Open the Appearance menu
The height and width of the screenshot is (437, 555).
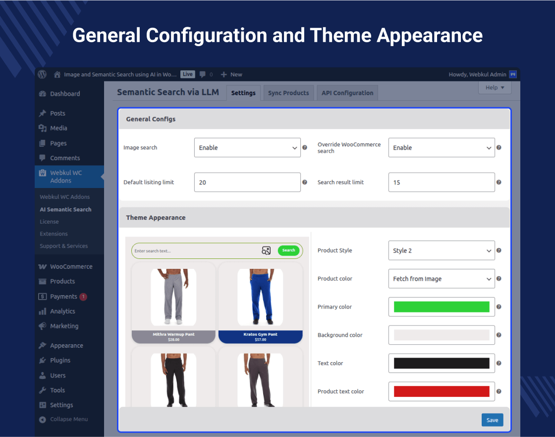coord(69,346)
